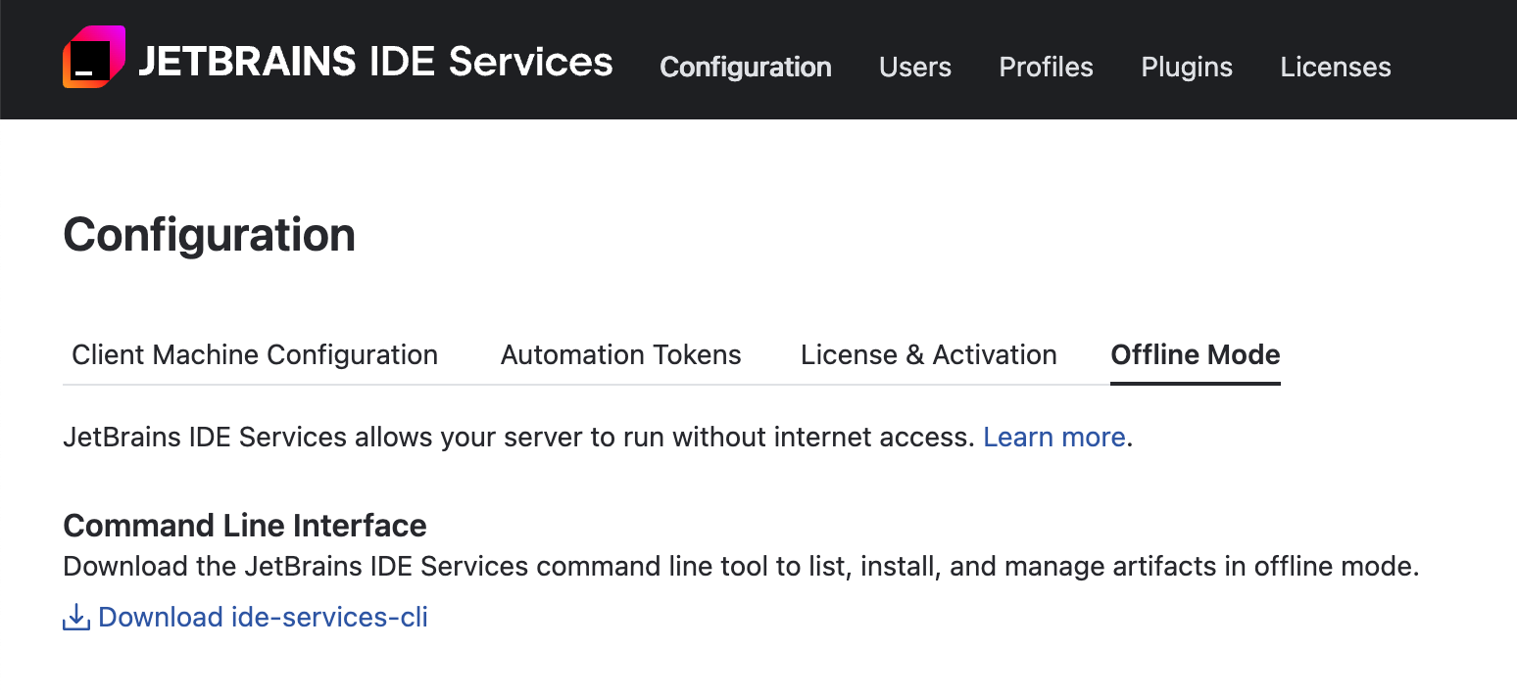Go to the Users page
The image size is (1517, 695).
pos(914,67)
